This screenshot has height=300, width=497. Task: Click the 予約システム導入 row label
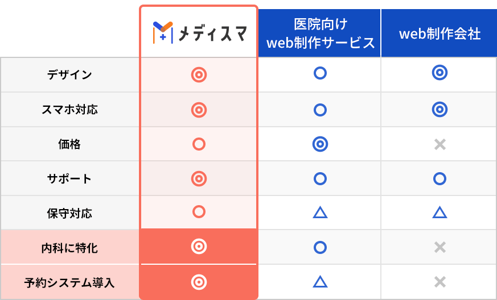coord(69,282)
